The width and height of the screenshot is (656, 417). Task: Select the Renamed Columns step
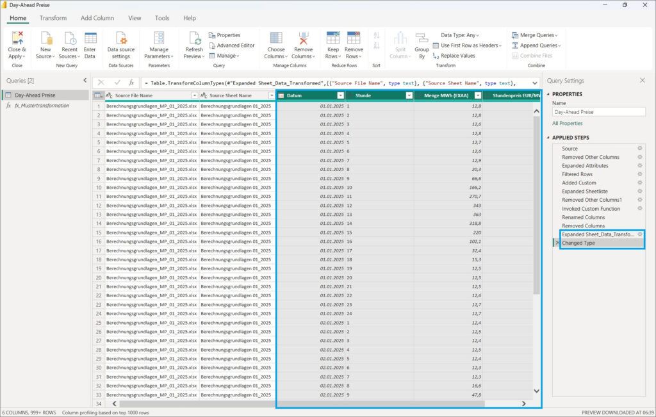coord(583,217)
